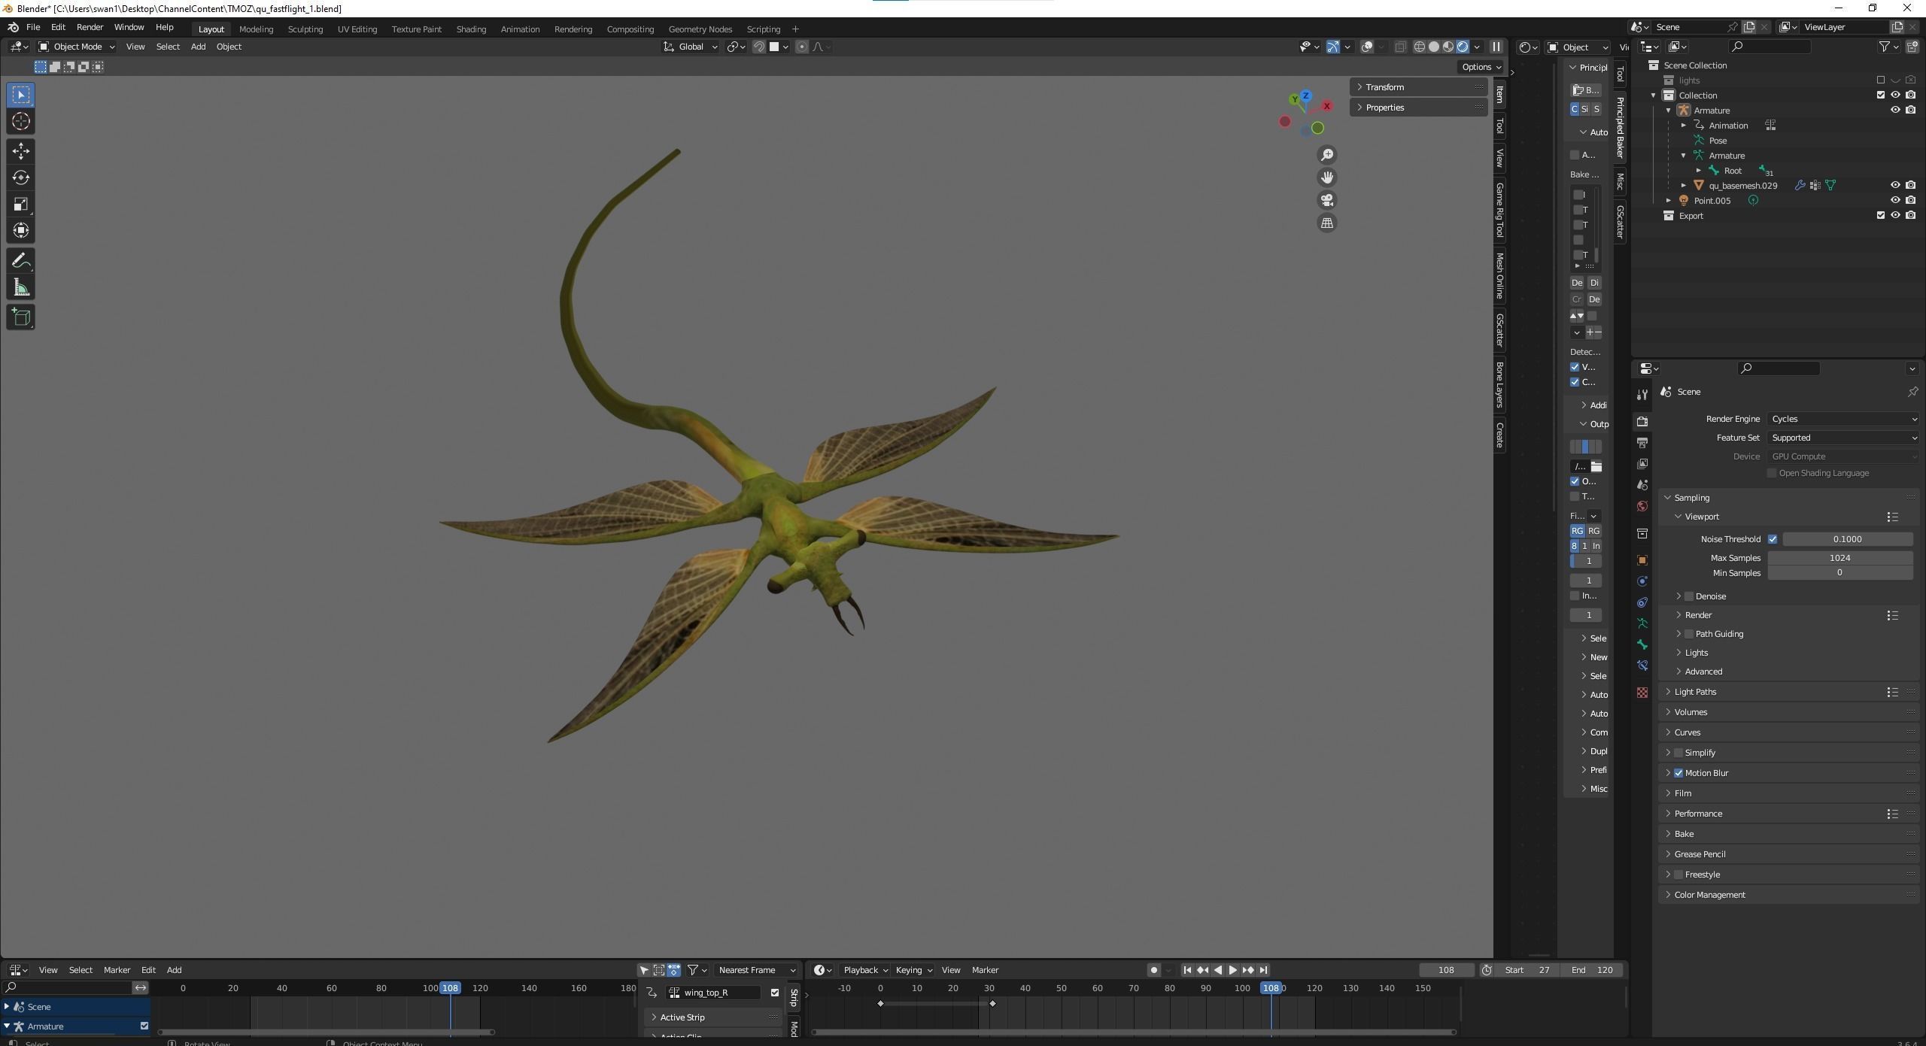Select the Transform tool
1926x1046 pixels.
click(x=21, y=231)
